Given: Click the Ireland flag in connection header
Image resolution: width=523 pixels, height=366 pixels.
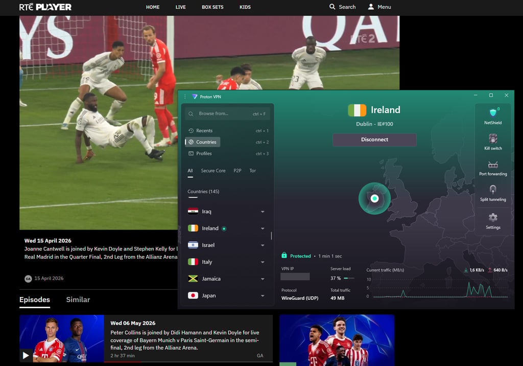Looking at the screenshot, I should pos(357,110).
